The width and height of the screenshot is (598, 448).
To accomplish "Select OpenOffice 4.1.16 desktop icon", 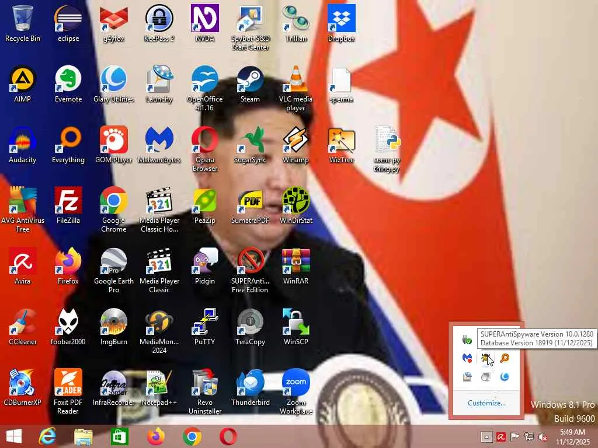I will pyautogui.click(x=205, y=88).
